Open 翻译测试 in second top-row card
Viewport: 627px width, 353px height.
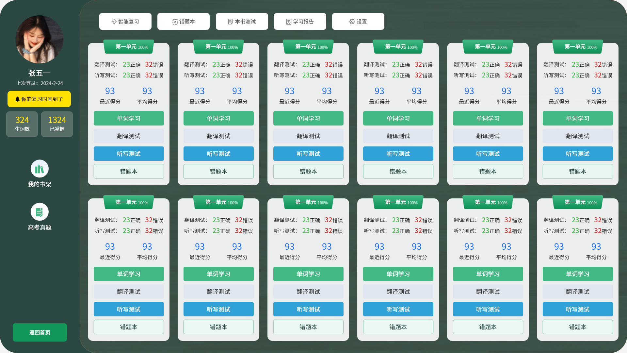tap(218, 136)
